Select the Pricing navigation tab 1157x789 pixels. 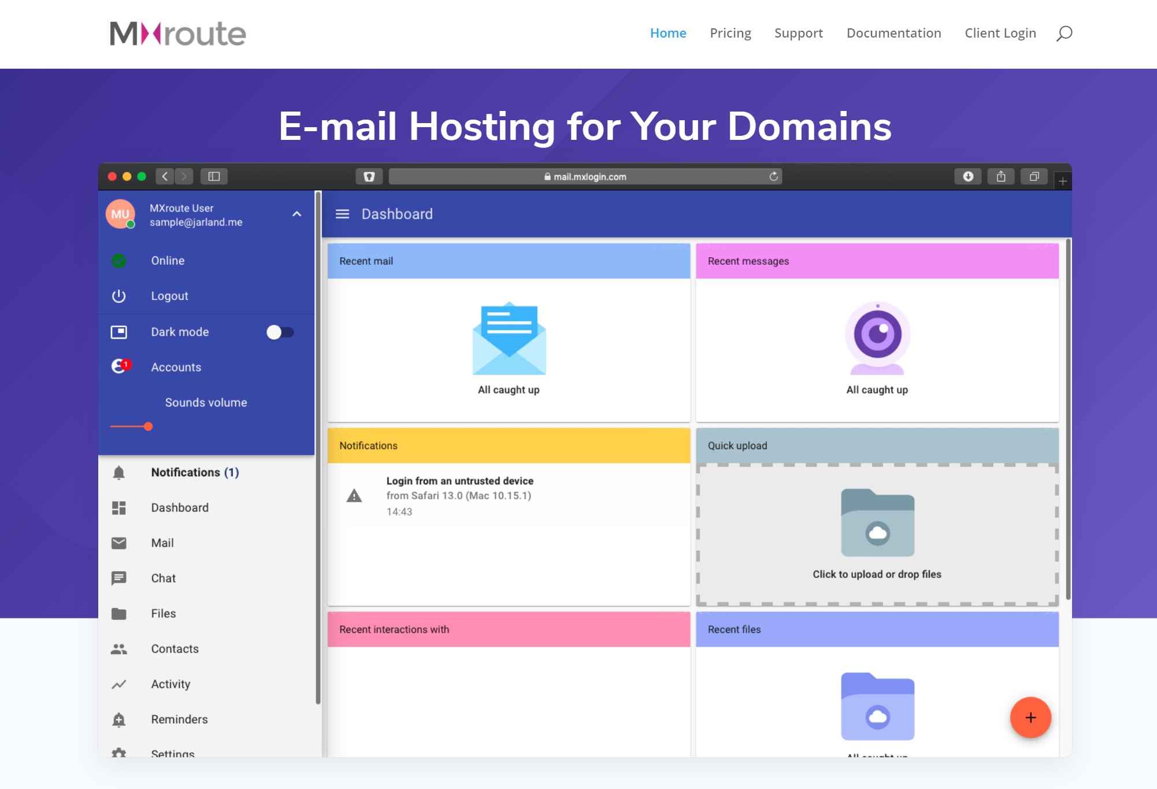coord(730,32)
